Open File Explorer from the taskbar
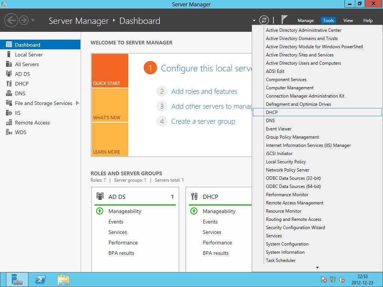Viewport: 383px width, 287px height. [x=64, y=280]
